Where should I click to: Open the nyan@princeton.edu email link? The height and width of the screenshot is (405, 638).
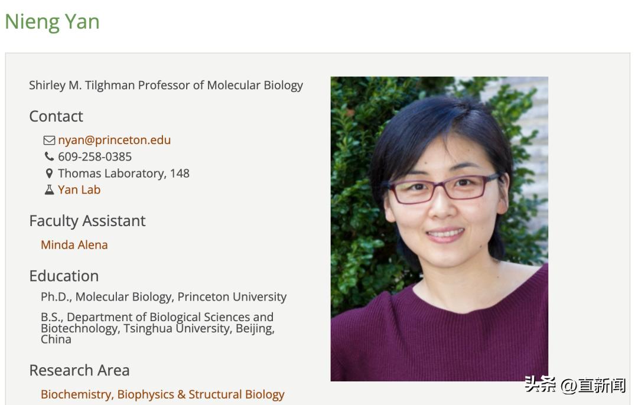114,141
